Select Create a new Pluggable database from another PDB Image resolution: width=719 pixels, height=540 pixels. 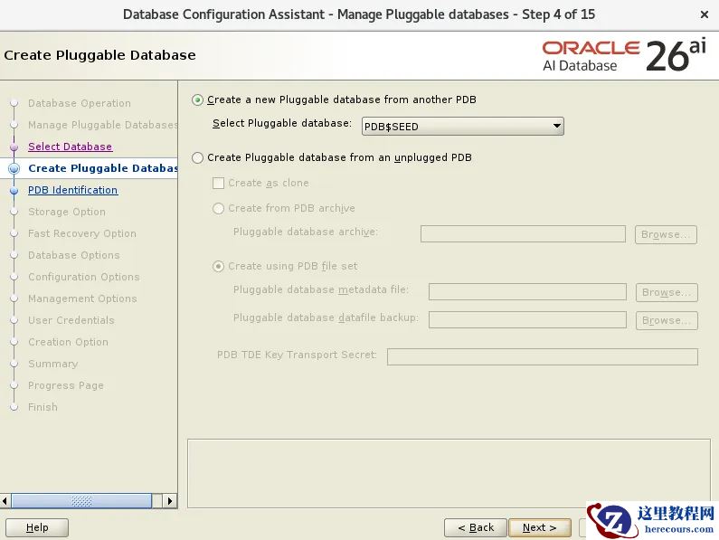point(198,100)
